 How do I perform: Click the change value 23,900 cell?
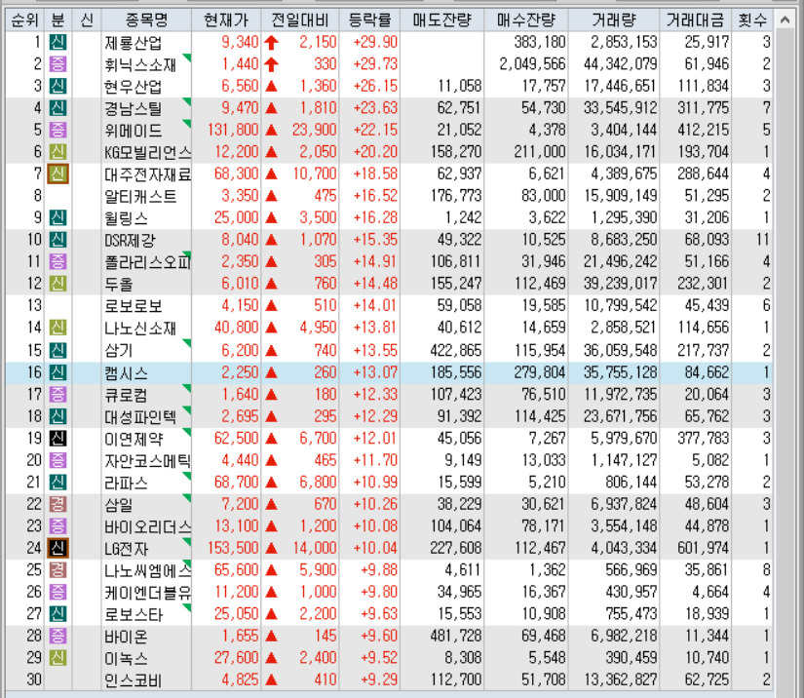point(315,130)
